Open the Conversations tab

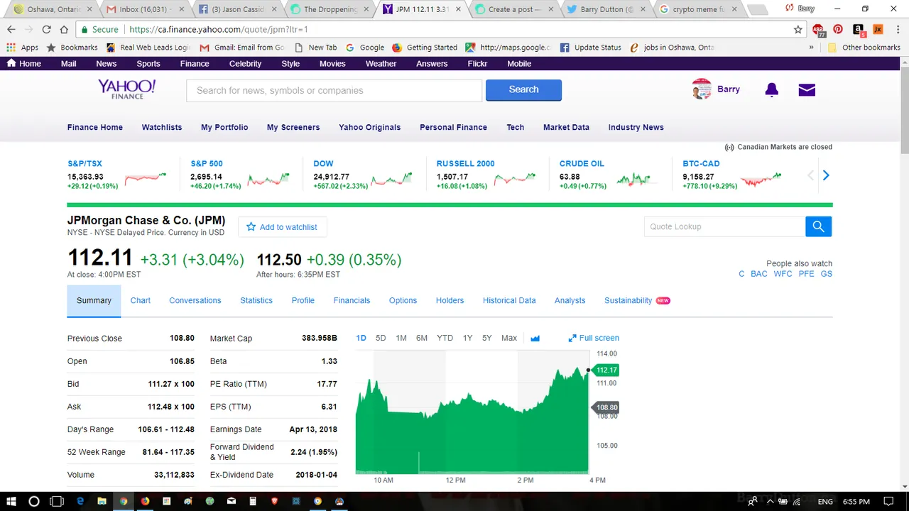[x=195, y=300]
